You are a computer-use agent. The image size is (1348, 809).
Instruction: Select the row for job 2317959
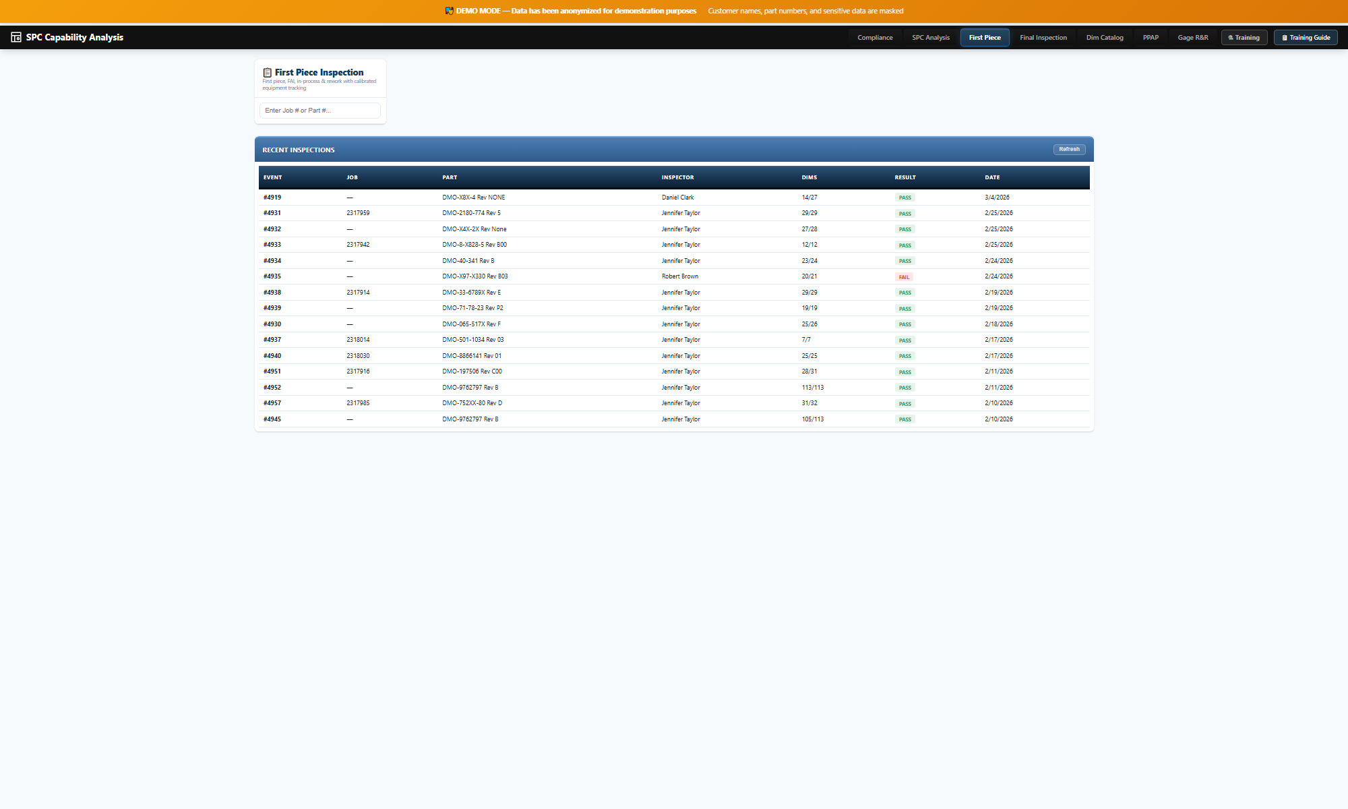358,213
